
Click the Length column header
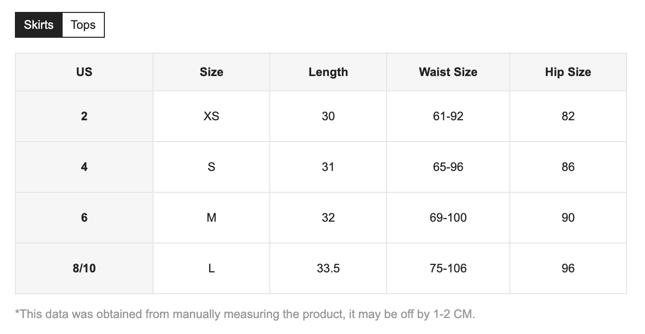[328, 72]
